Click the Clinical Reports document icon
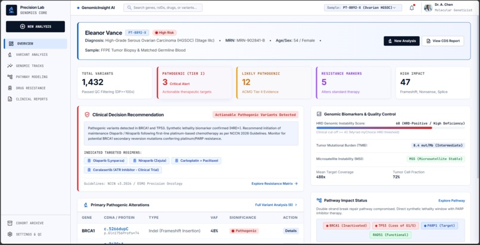Screen dimensions: 480x245 10,99
